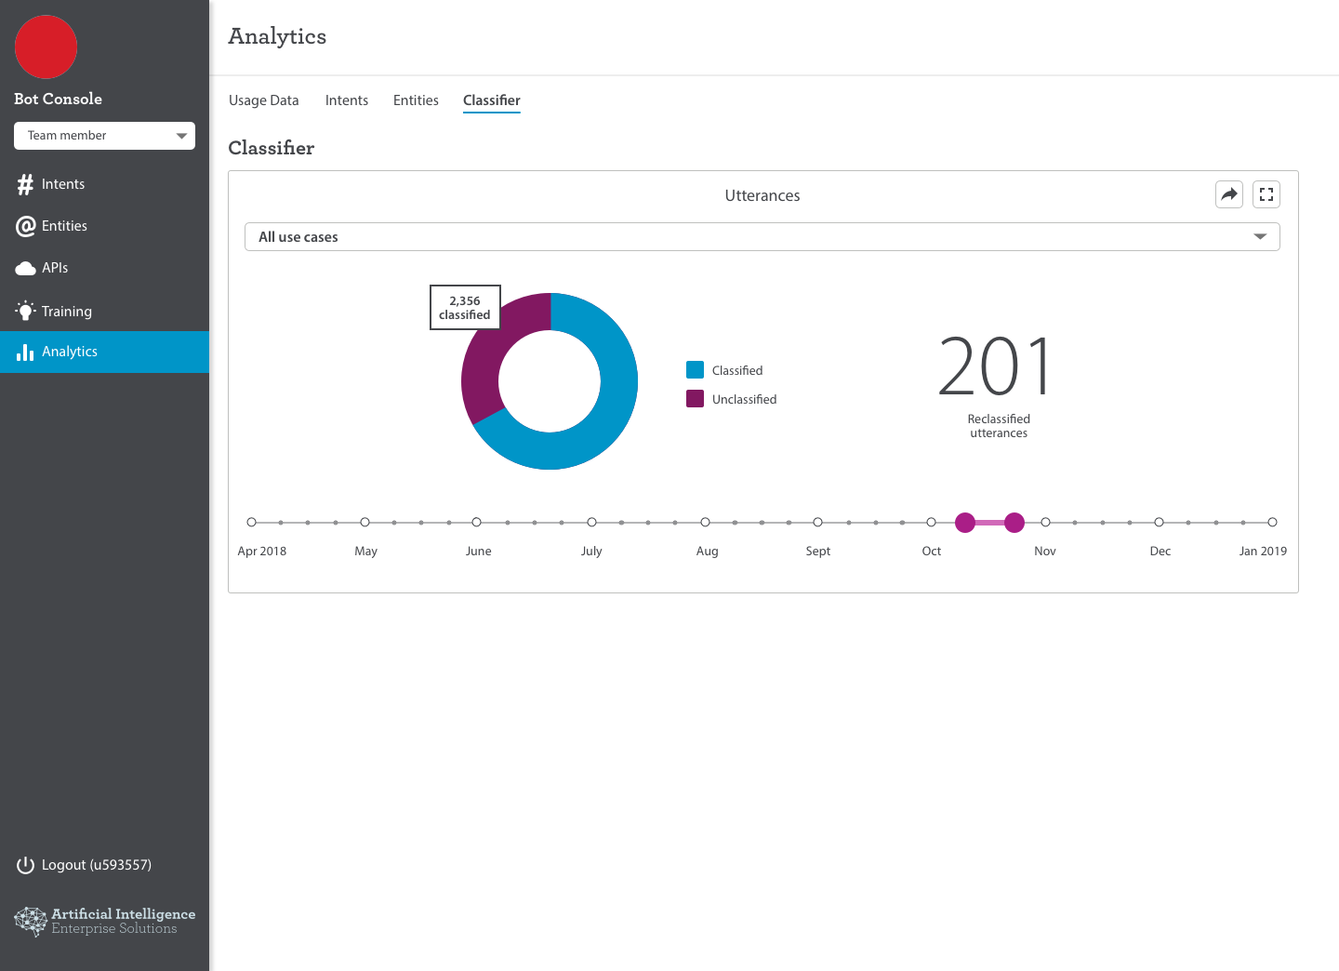The width and height of the screenshot is (1339, 971).
Task: Select the Dec marker on timeline
Action: click(x=1159, y=523)
